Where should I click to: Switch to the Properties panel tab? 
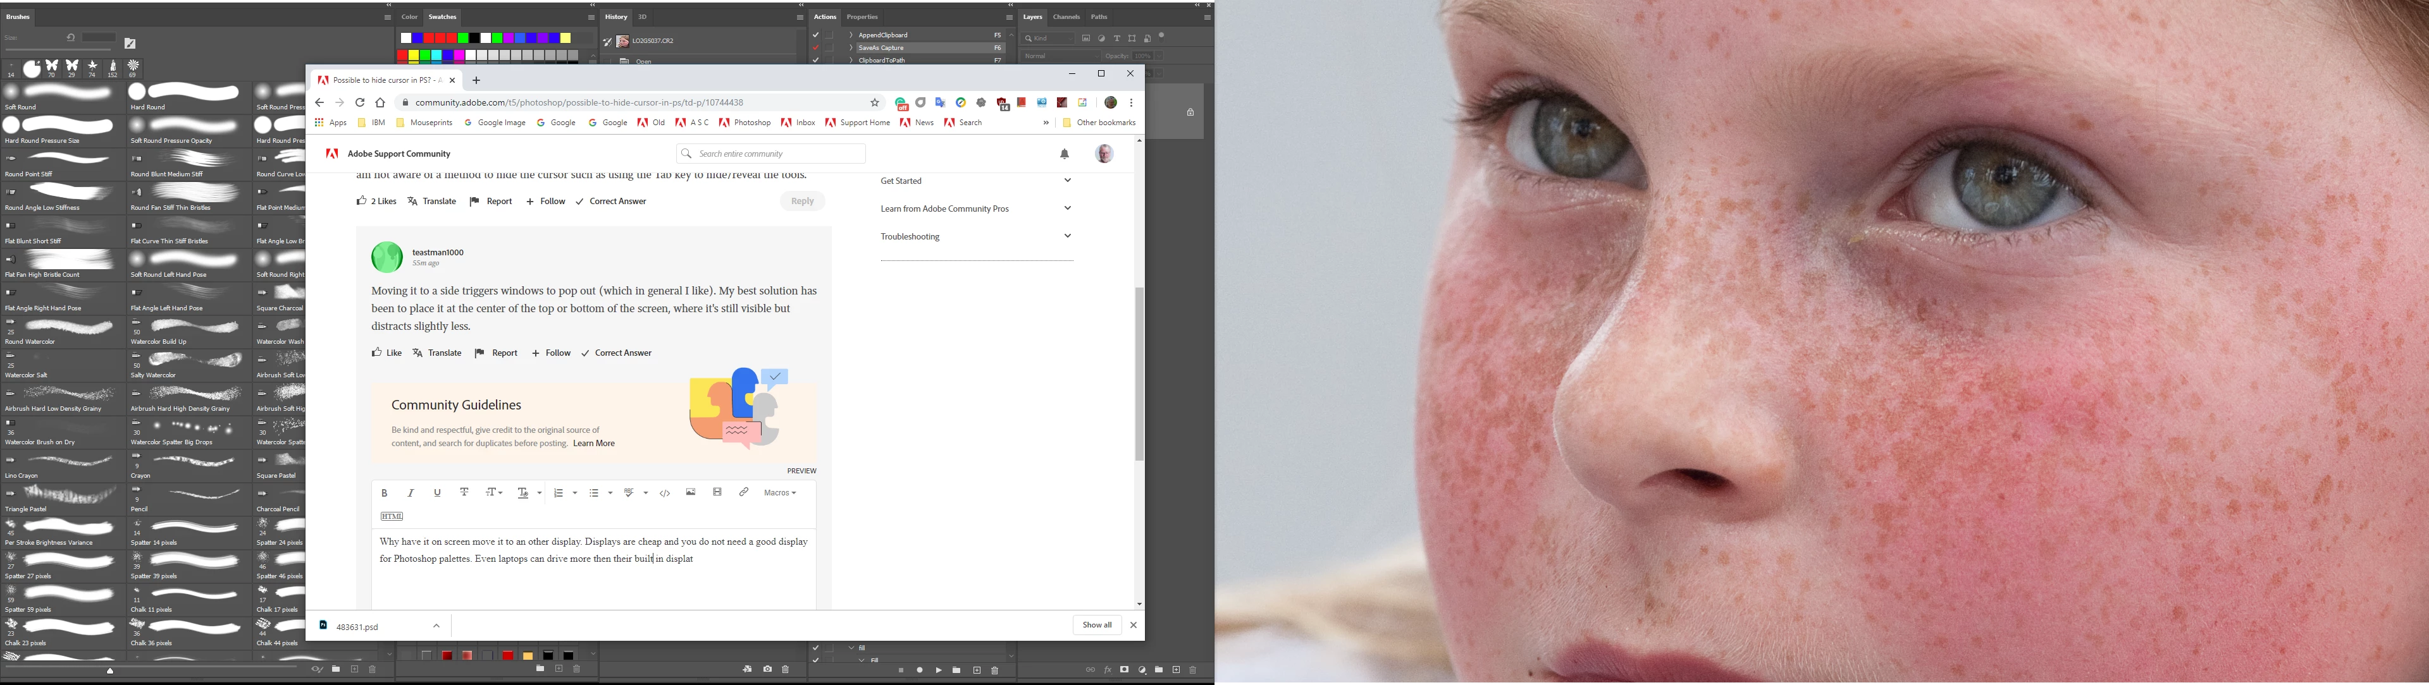tap(862, 17)
